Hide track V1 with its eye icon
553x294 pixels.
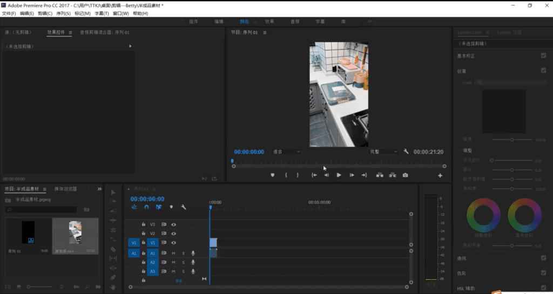(x=173, y=243)
